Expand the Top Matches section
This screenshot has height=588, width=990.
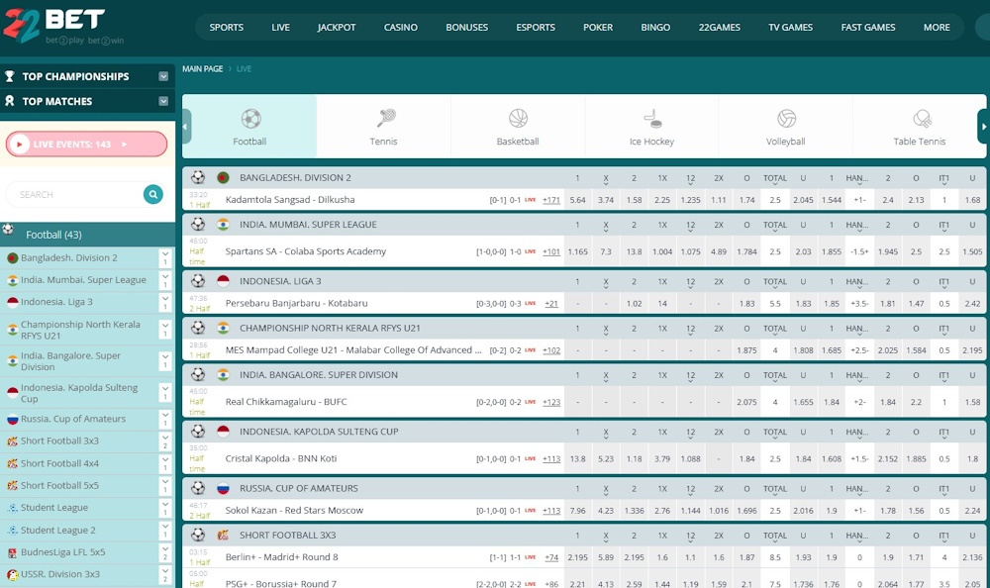pyautogui.click(x=163, y=101)
